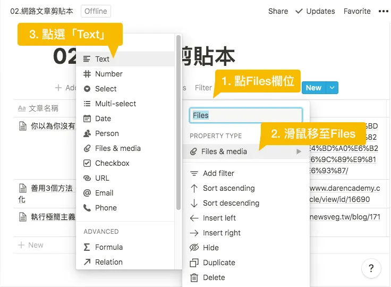Viewport: 391px width, 287px height.
Task: Click the Filter button
Action: [x=203, y=88]
